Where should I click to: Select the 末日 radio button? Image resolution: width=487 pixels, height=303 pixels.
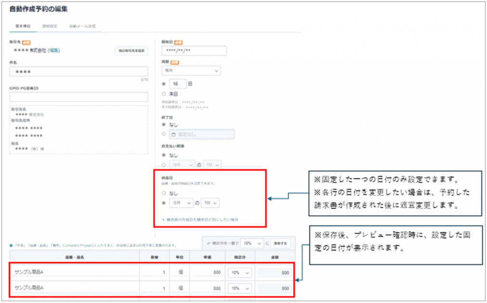coord(164,94)
